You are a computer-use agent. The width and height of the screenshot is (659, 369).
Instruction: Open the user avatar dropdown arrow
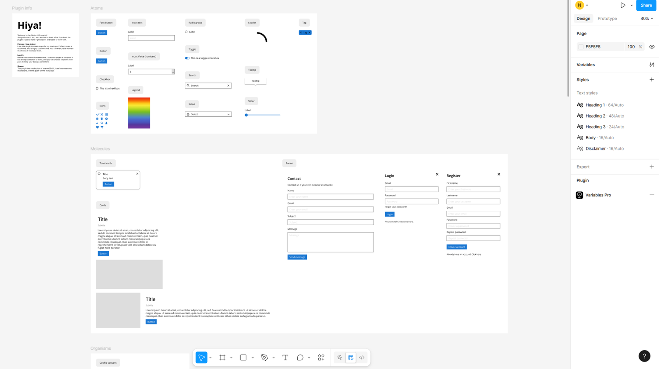click(587, 5)
